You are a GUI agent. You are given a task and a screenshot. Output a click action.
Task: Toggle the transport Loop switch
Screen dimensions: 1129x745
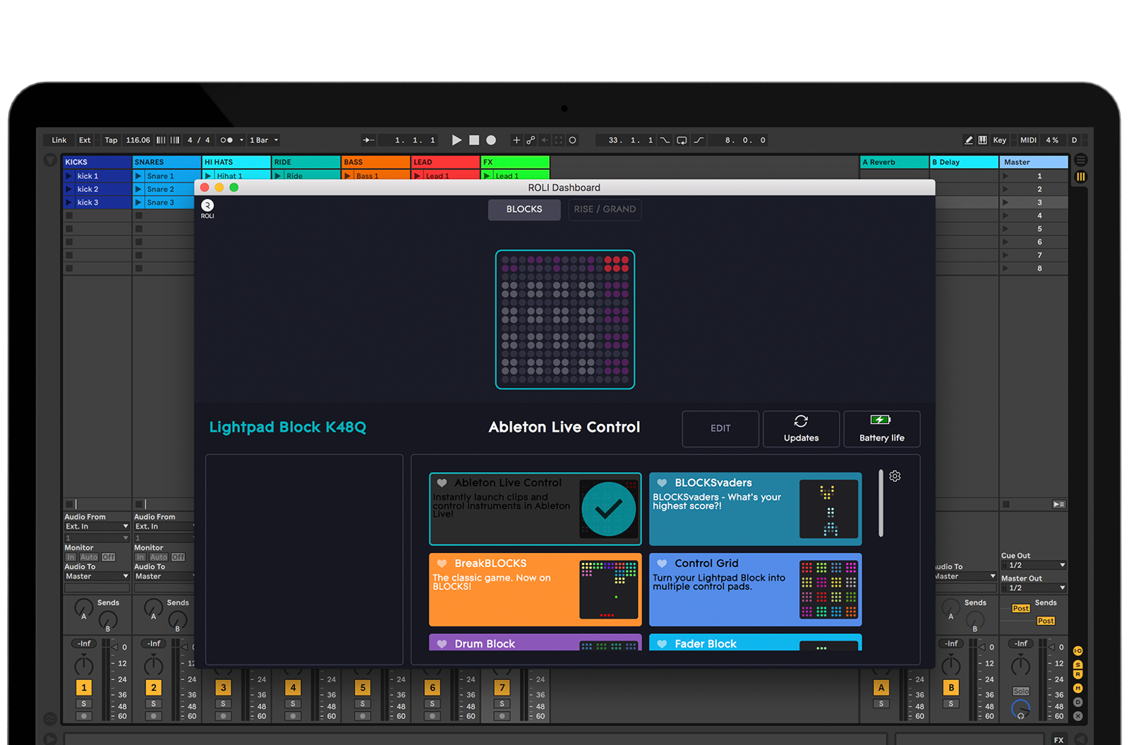[x=682, y=140]
